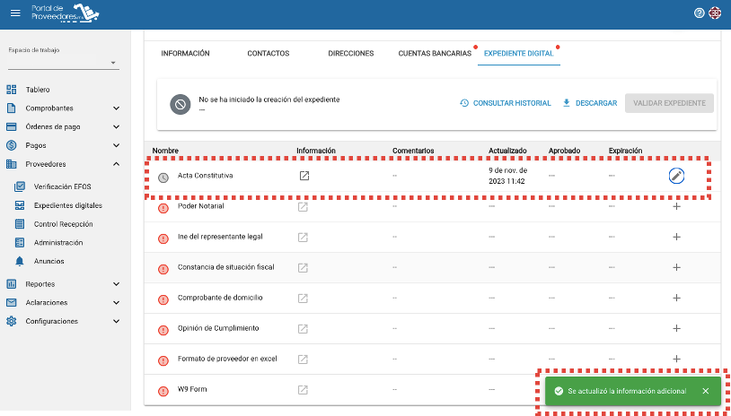The height and width of the screenshot is (416, 731).
Task: Click the Expedientes digitales icon
Action: (20, 205)
